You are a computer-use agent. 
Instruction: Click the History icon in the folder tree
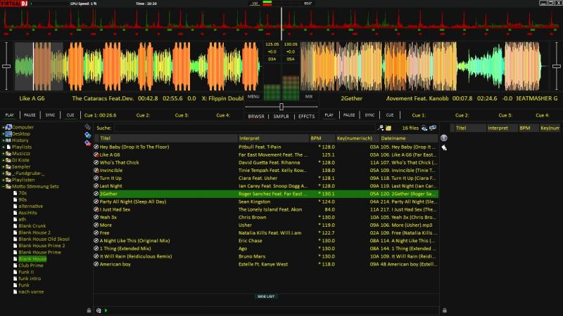[x=8, y=140]
